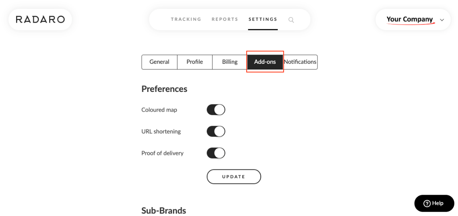Switch to the General tab
Viewport: 458px width, 216px height.
pos(159,62)
